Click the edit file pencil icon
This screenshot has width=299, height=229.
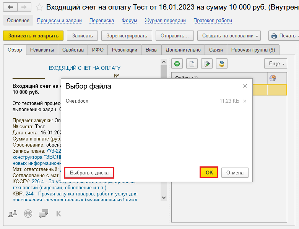pos(206,64)
